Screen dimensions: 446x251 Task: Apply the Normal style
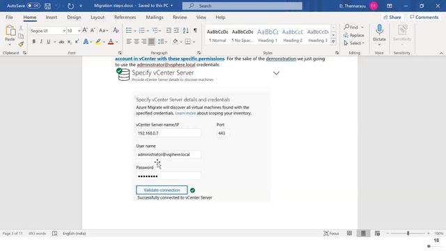[217, 36]
